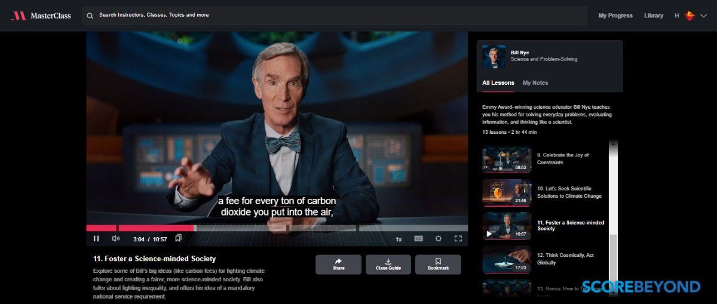The height and width of the screenshot is (304, 717).
Task: Go to Library in the top navigation
Action: (653, 16)
